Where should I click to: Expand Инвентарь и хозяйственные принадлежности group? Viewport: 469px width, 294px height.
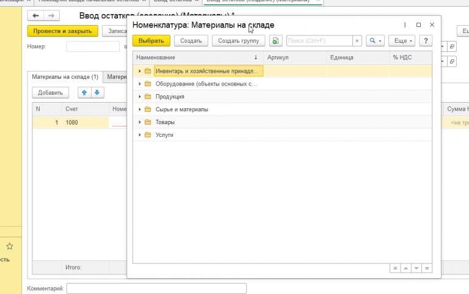140,71
